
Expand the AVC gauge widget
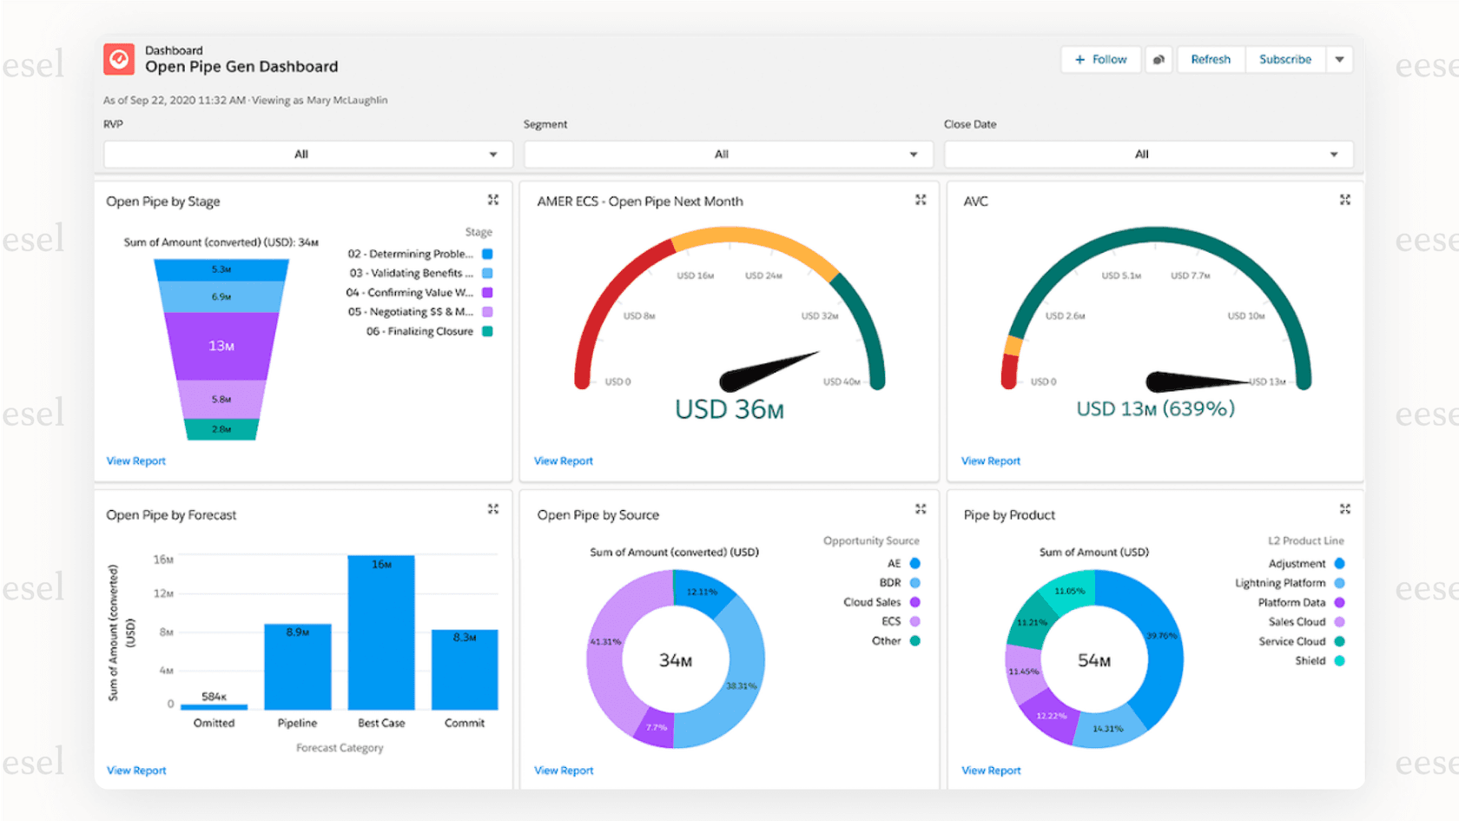tap(1345, 200)
